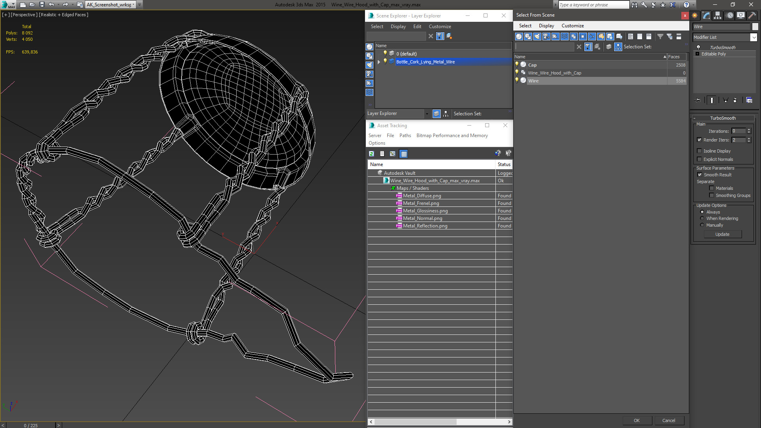761x428 pixels.
Task: Select Always update option radio button
Action: pyautogui.click(x=702, y=212)
